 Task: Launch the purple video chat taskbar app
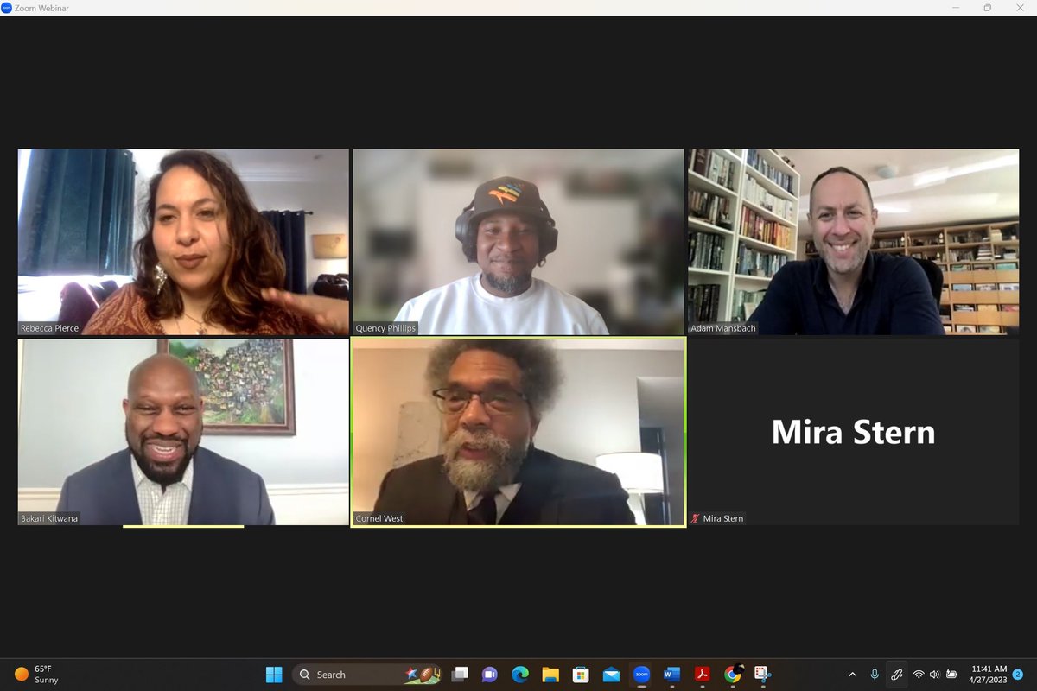490,675
